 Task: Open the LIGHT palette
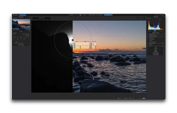point(156,47)
